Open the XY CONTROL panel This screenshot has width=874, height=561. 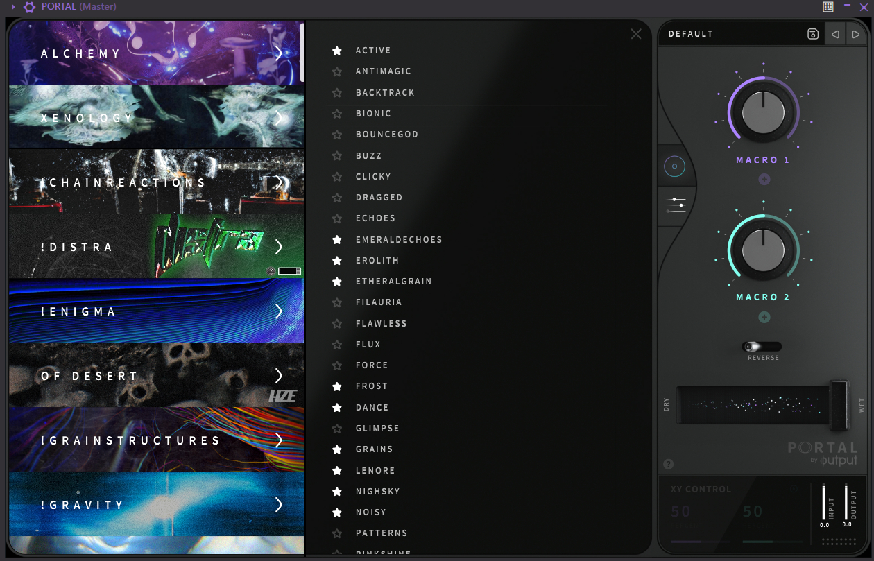click(701, 489)
